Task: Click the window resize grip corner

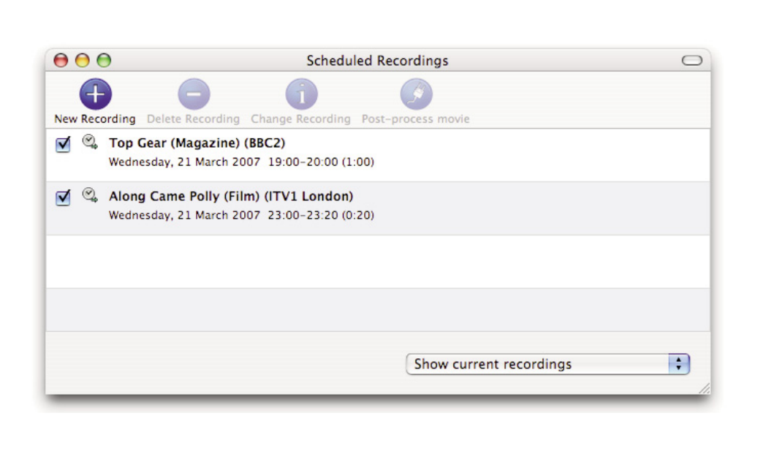Action: 703,389
